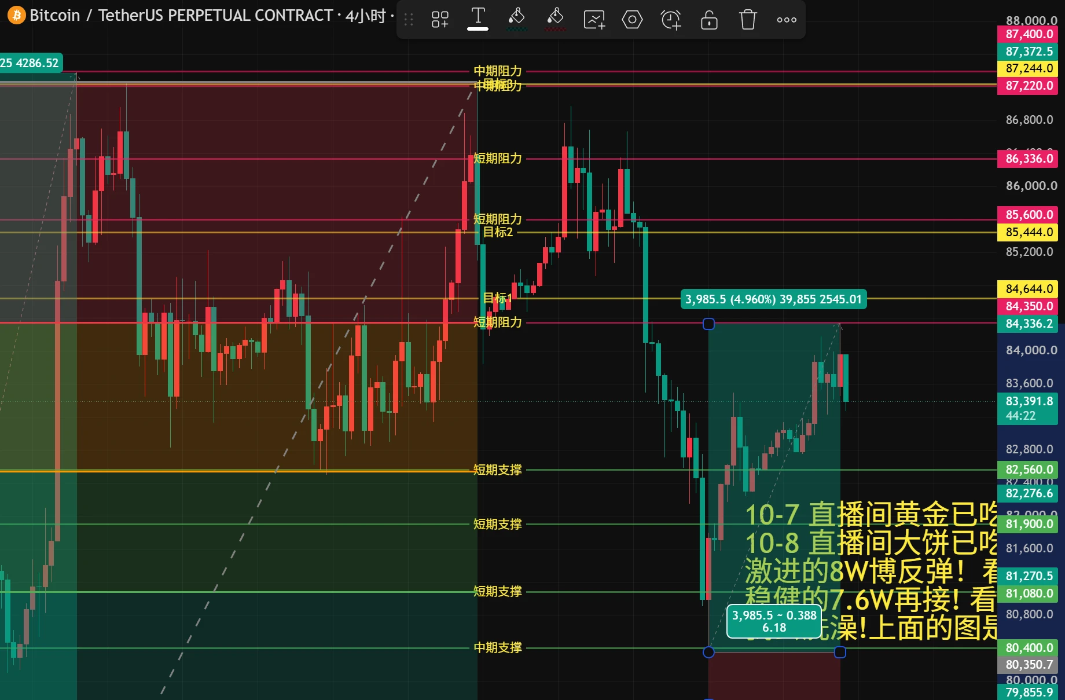Screen dimensions: 1065x700
Task: Delete the selected drawing with the trash icon
Action: (x=748, y=20)
